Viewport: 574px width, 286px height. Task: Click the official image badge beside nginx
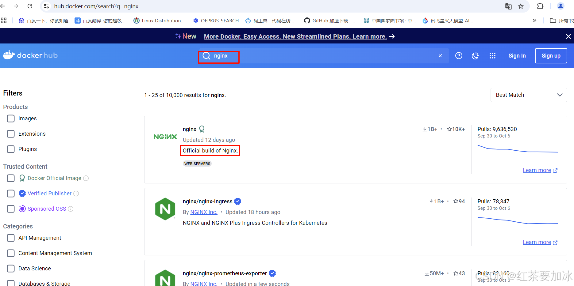coord(202,129)
